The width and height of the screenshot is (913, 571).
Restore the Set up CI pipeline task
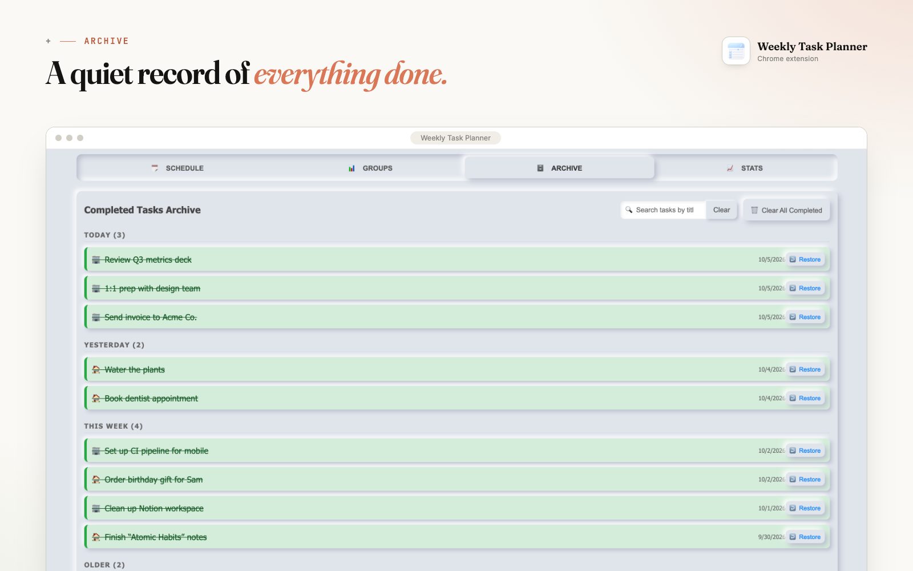coord(805,451)
